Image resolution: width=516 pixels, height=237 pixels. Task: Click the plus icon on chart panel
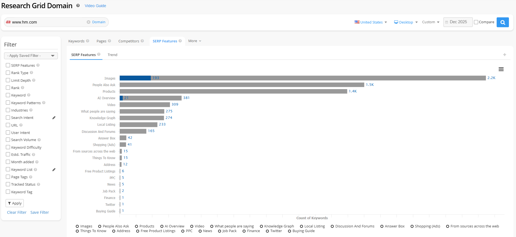click(x=505, y=55)
